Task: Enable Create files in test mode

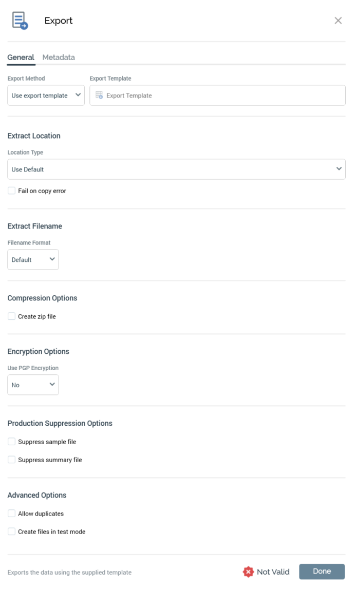Action: [12, 531]
